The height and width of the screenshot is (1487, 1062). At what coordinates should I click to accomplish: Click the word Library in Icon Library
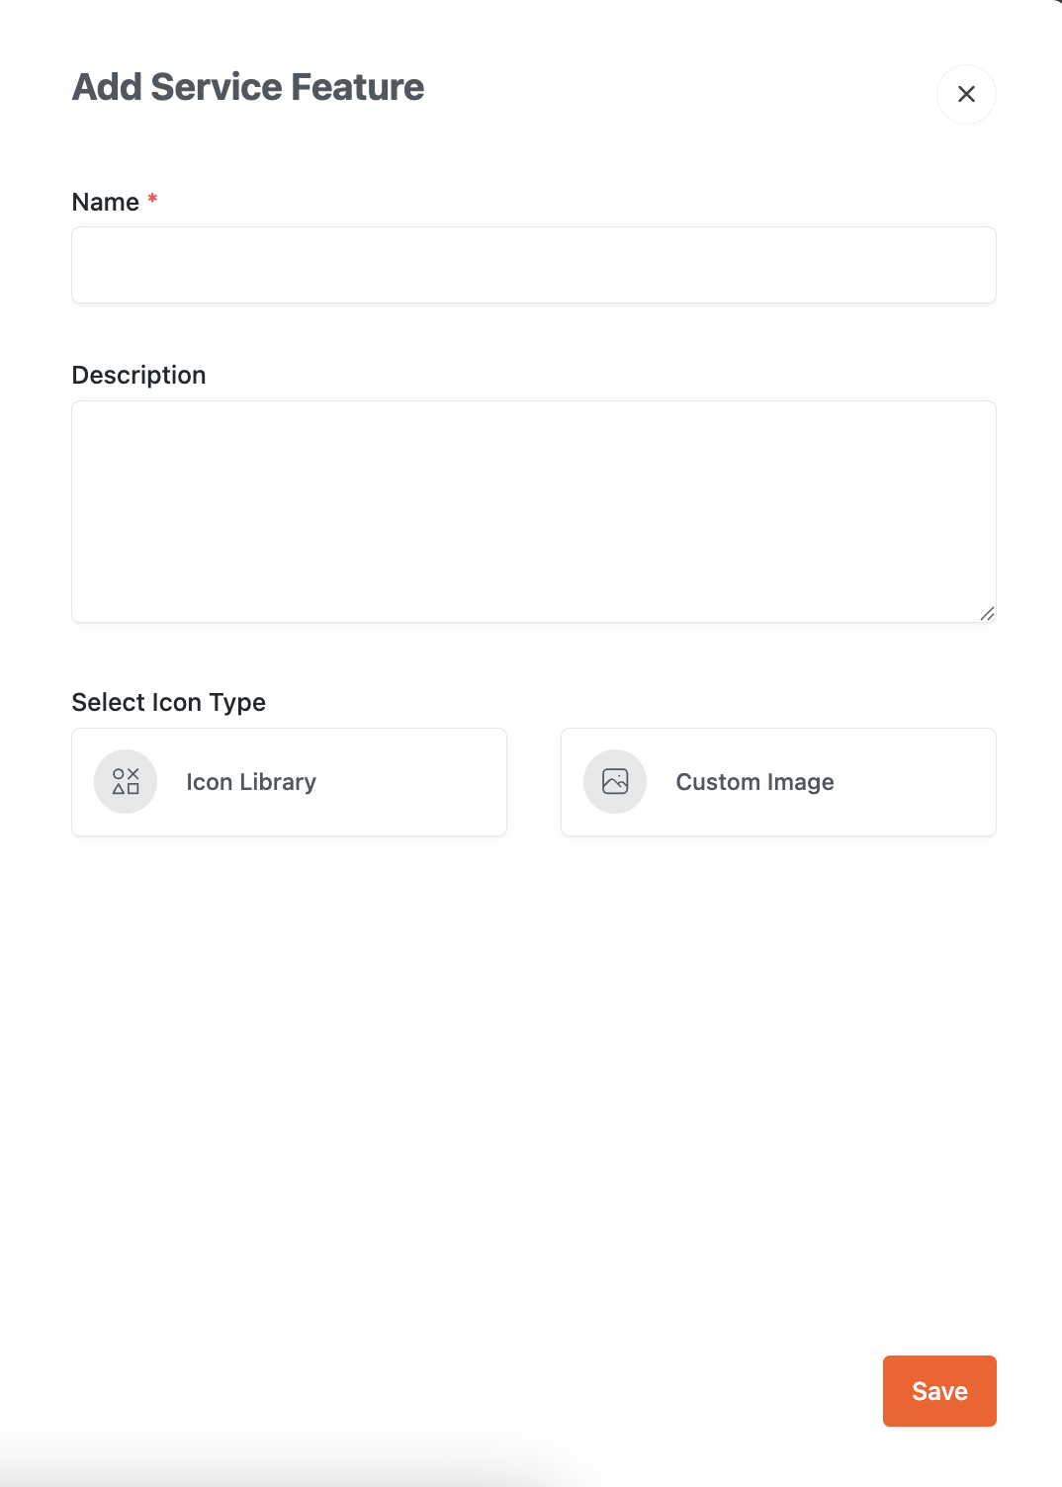(278, 782)
